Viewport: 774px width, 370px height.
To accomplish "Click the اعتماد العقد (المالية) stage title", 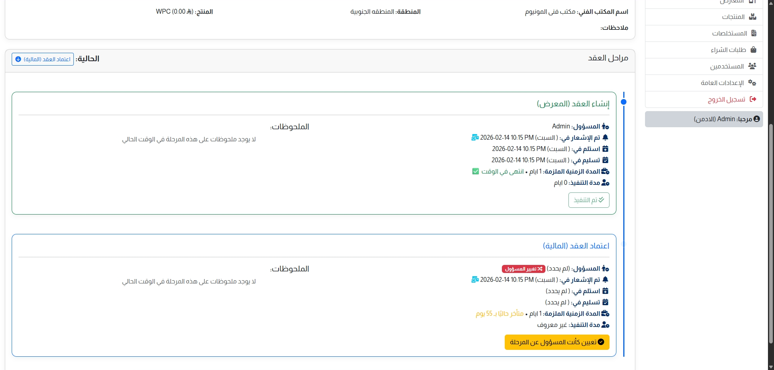I will click(576, 246).
